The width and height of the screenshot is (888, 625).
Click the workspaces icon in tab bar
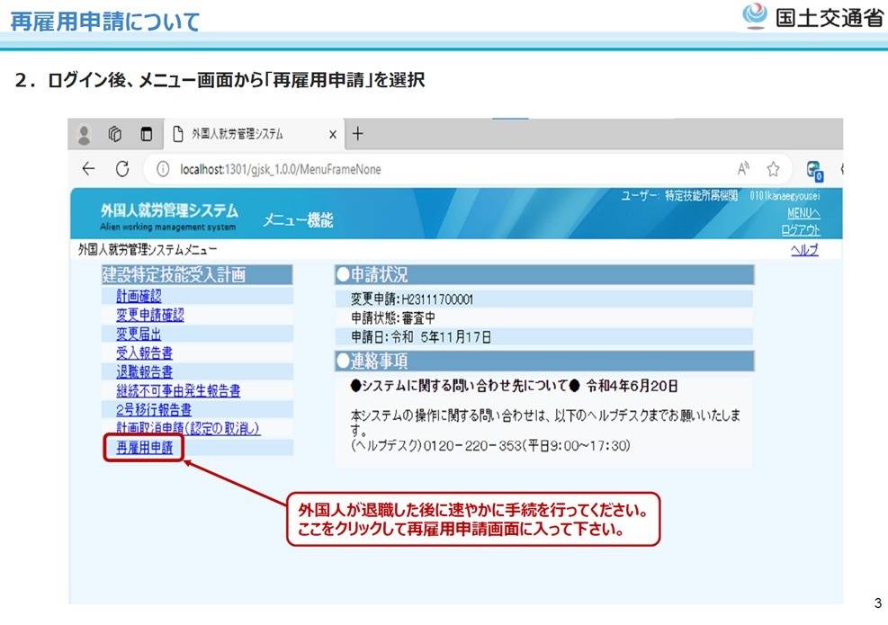pos(115,134)
